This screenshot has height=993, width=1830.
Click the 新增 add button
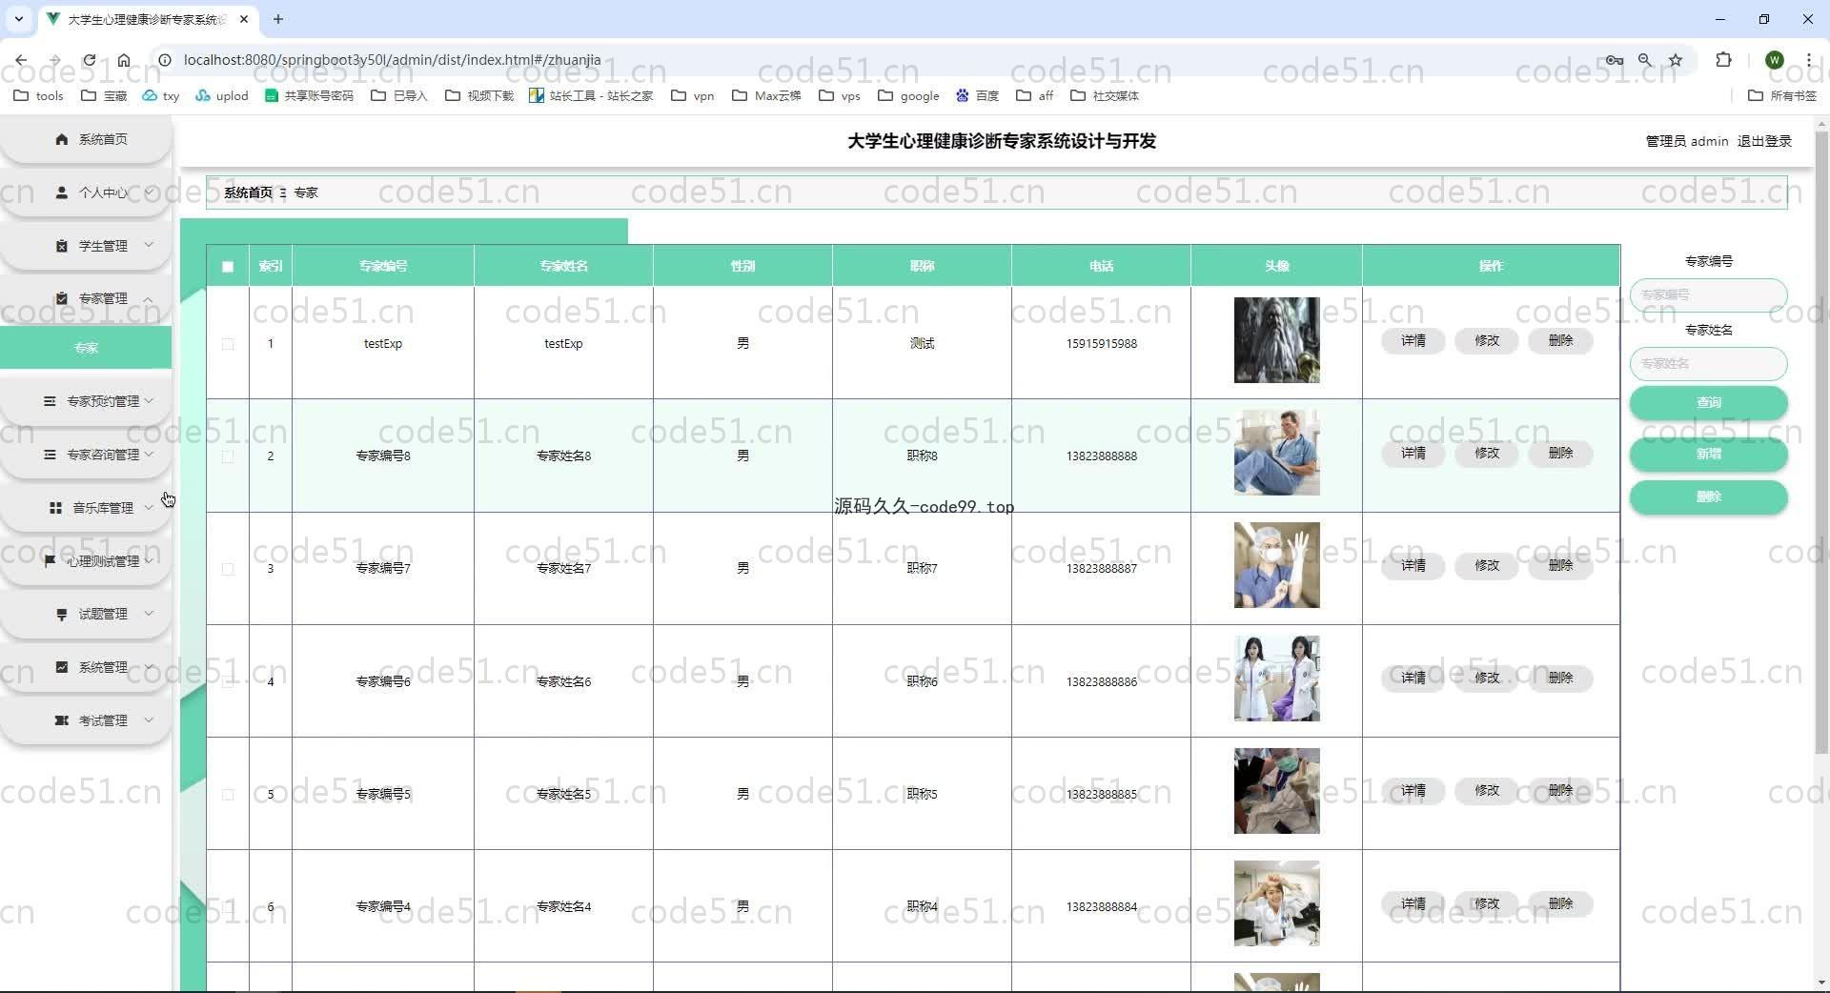pos(1708,454)
